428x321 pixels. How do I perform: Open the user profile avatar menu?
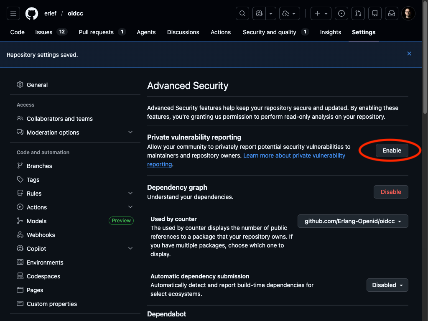[408, 13]
